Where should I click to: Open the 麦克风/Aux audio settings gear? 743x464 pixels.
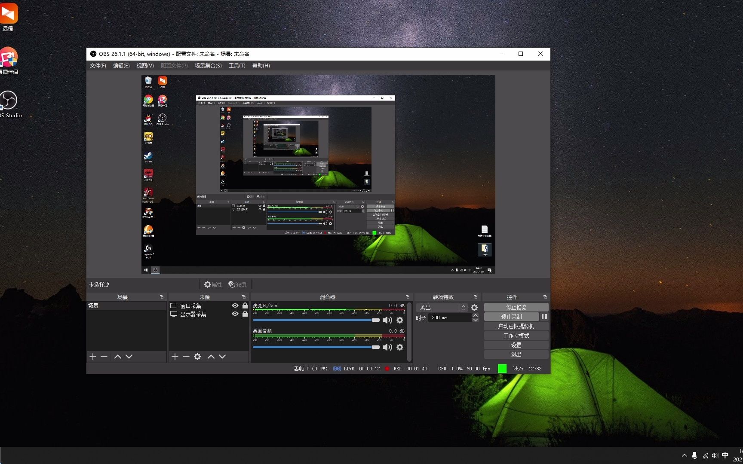coord(400,320)
